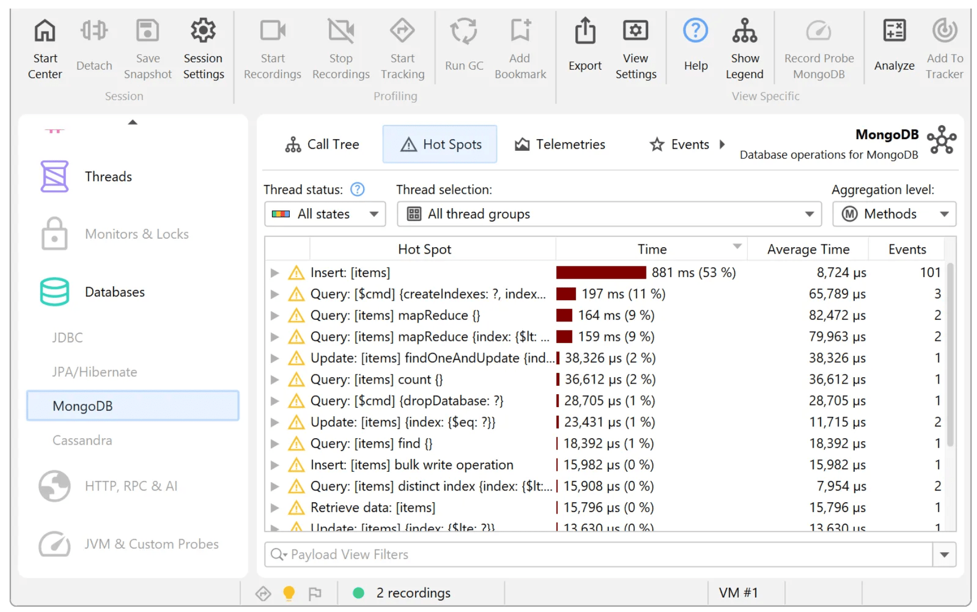
Task: Select MongoDB under Databases
Action: [133, 406]
